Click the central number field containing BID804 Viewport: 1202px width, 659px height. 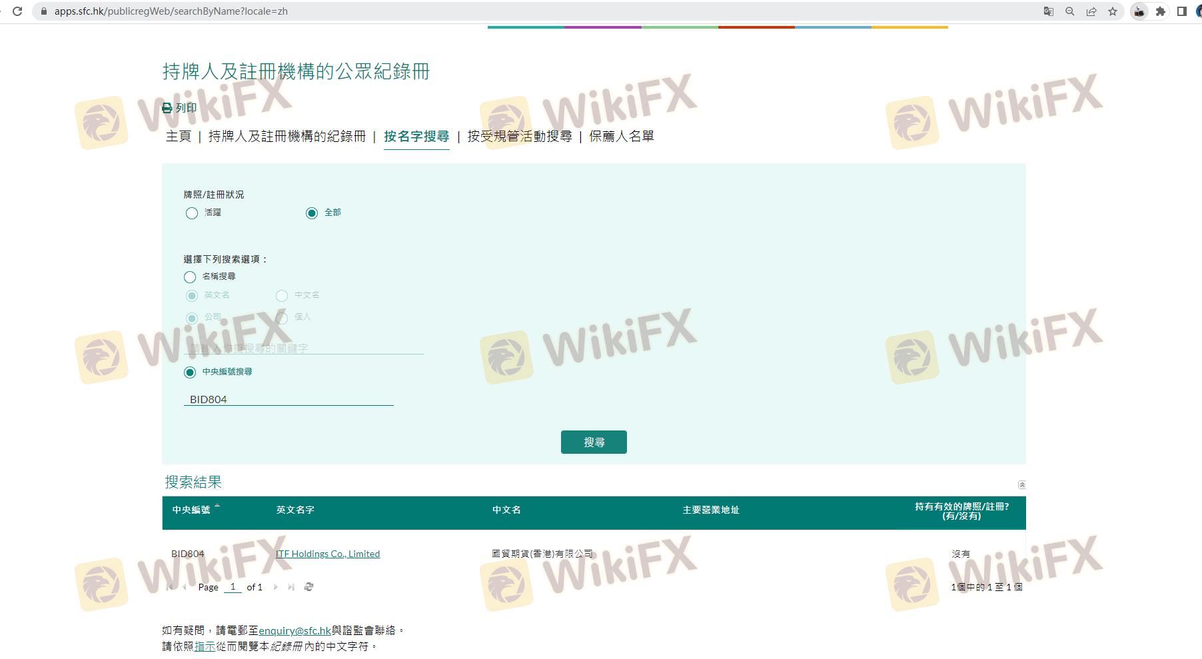288,399
